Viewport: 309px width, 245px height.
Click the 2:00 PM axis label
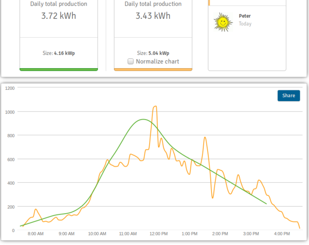point(220,234)
